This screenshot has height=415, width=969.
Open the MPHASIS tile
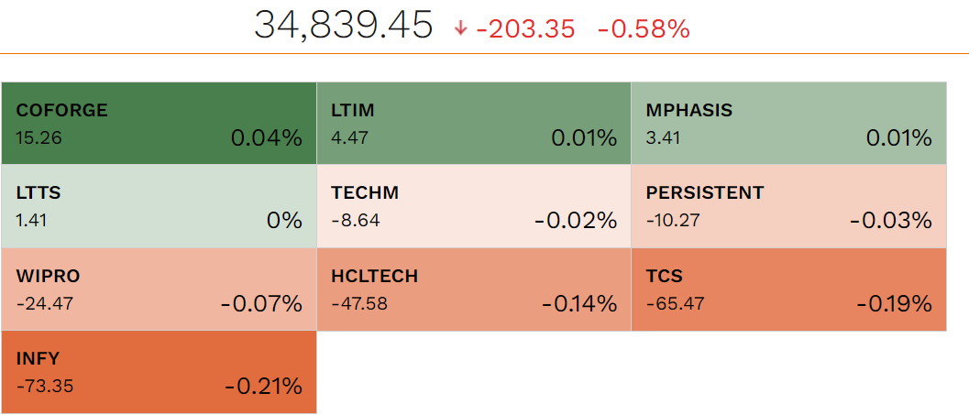[789, 123]
